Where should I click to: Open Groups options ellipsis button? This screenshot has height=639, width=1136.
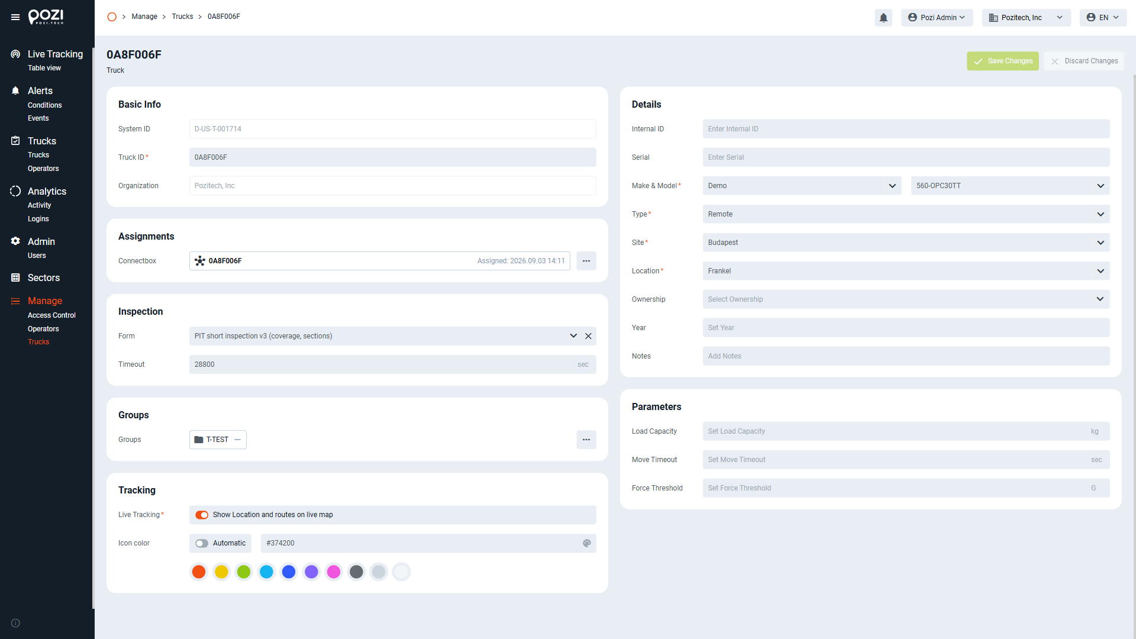pyautogui.click(x=586, y=440)
